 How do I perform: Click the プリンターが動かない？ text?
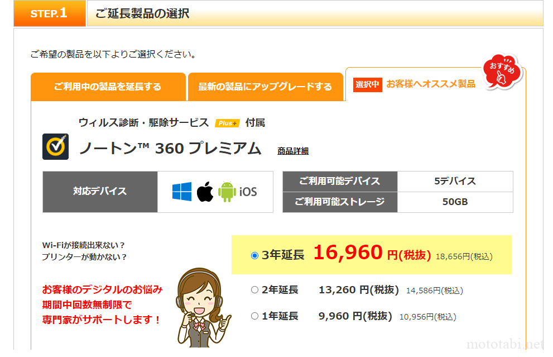[84, 256]
